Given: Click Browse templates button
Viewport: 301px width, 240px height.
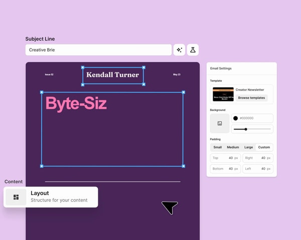Looking at the screenshot, I should tap(251, 98).
